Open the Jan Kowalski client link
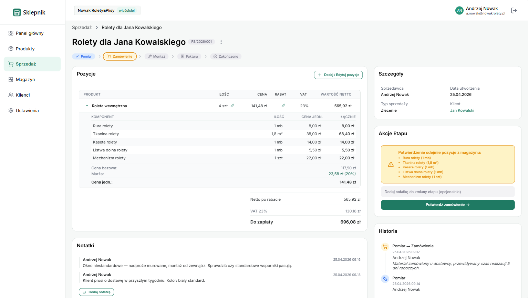Viewport: 528px width, 298px height. click(462, 111)
